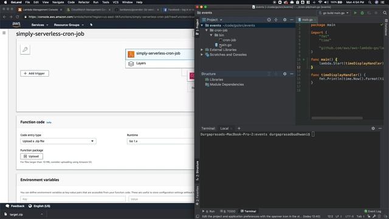Click the Add trigger button

pyautogui.click(x=35, y=74)
